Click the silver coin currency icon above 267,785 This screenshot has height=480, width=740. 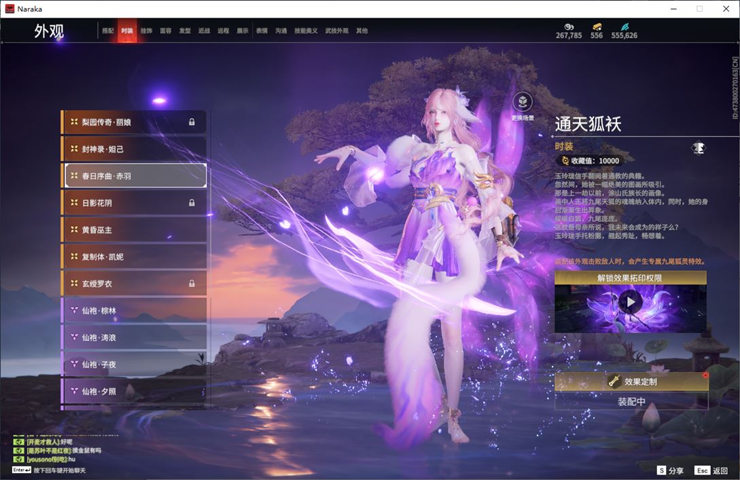(569, 27)
